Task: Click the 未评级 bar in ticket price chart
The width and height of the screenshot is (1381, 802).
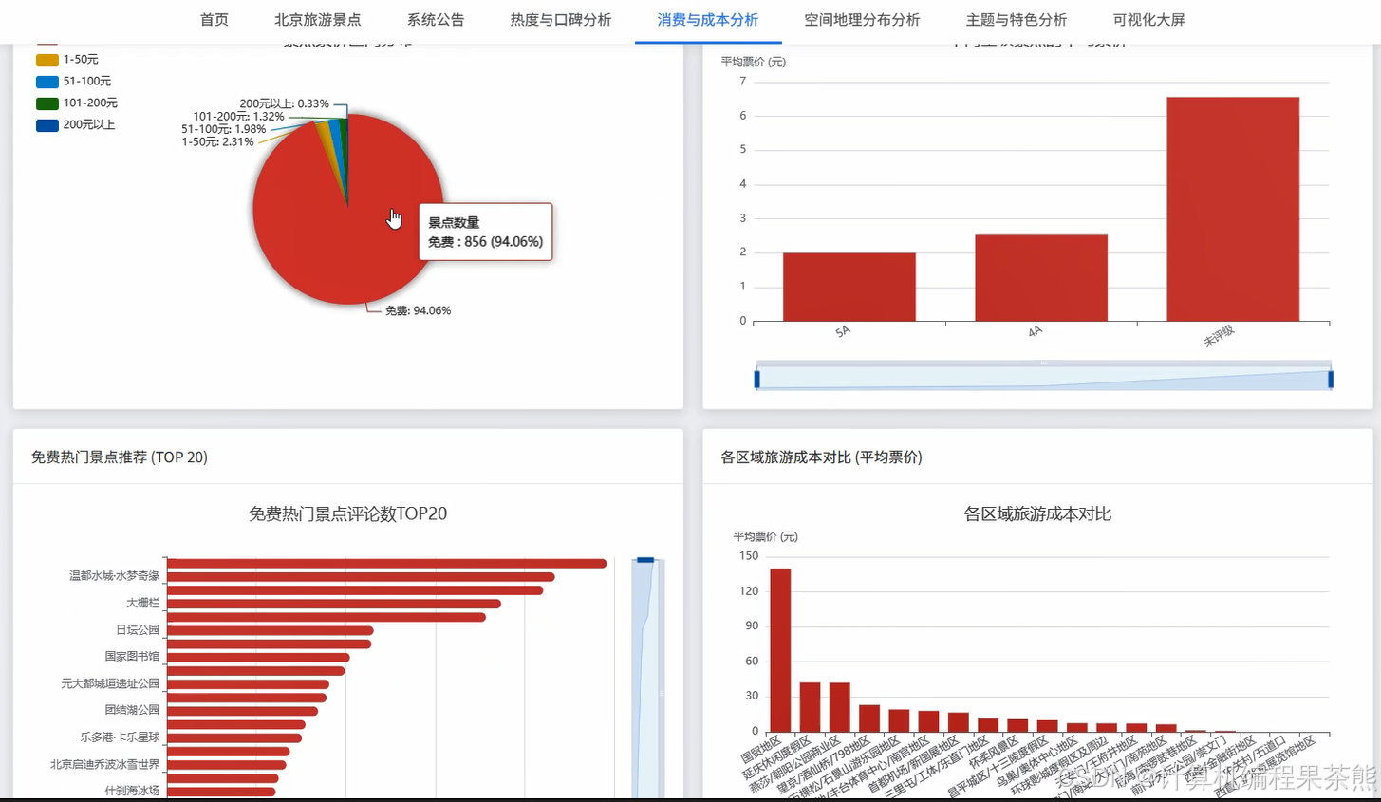Action: coord(1233,209)
